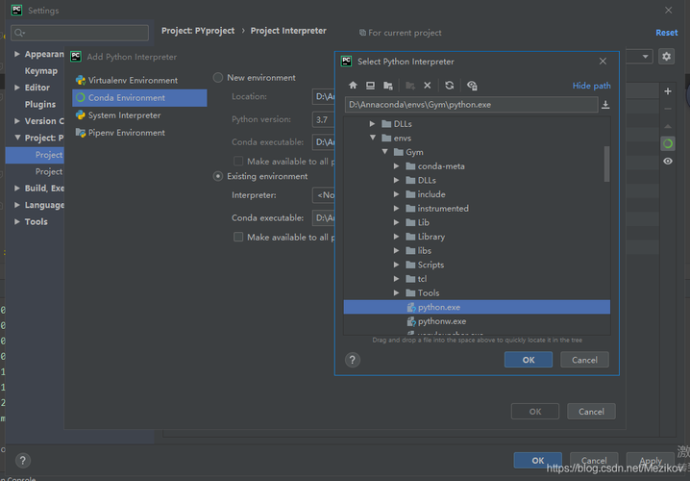
Task: Expand the Scripts folder
Action: point(397,265)
